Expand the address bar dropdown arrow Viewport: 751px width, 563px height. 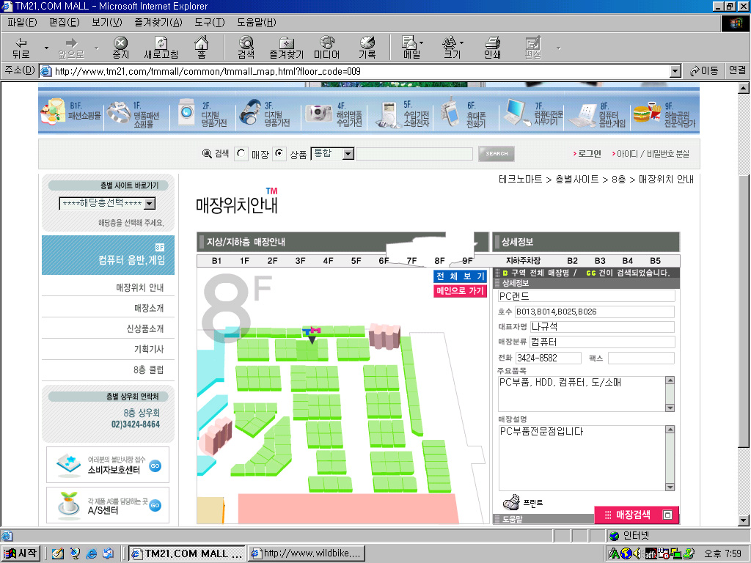pos(675,71)
